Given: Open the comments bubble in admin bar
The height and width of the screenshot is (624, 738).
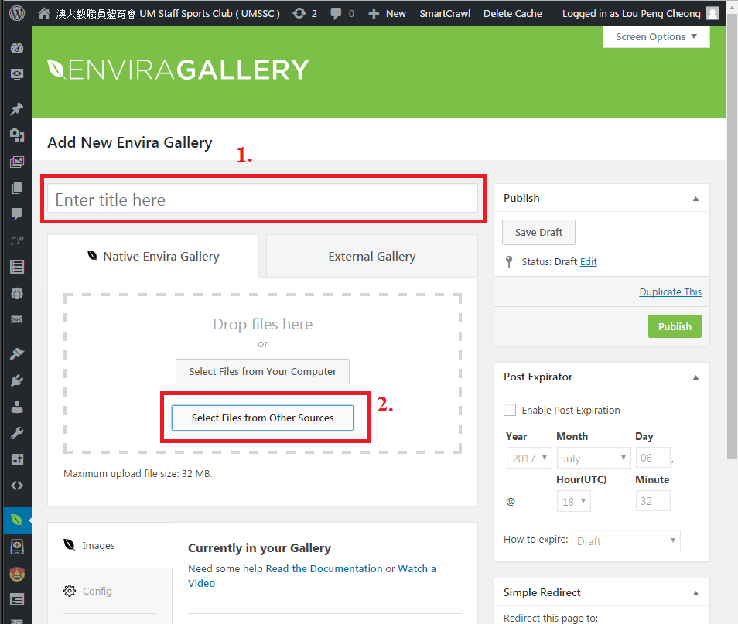Looking at the screenshot, I should 342,14.
